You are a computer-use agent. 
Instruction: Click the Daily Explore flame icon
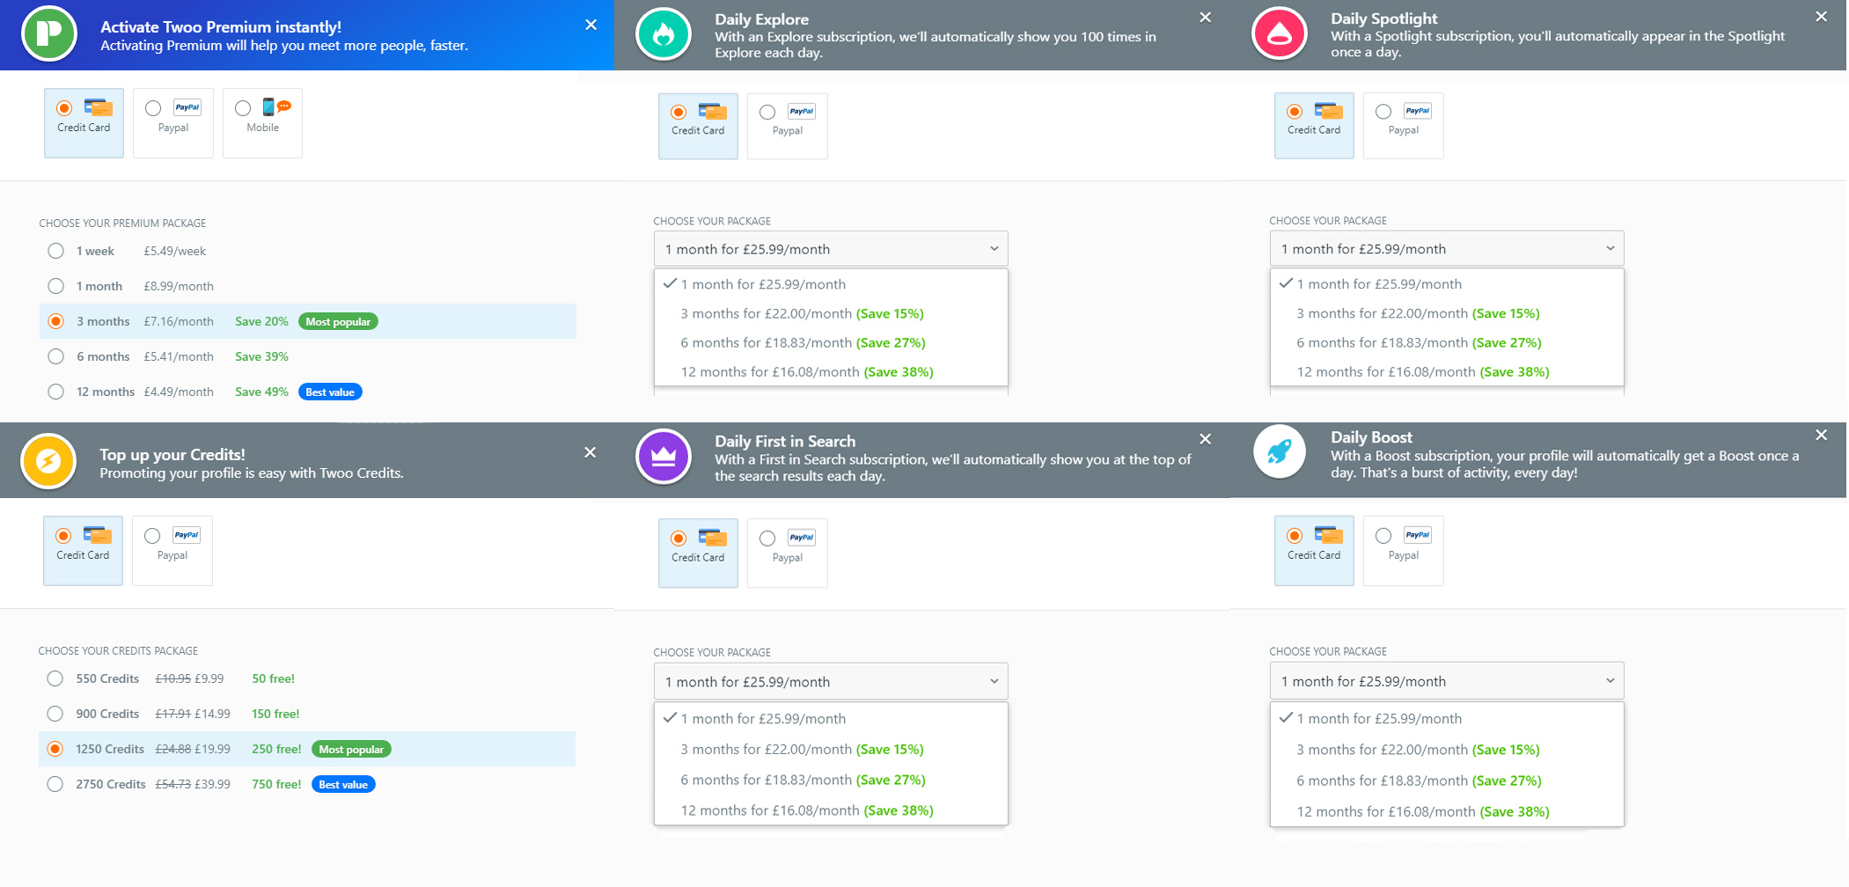(x=663, y=34)
